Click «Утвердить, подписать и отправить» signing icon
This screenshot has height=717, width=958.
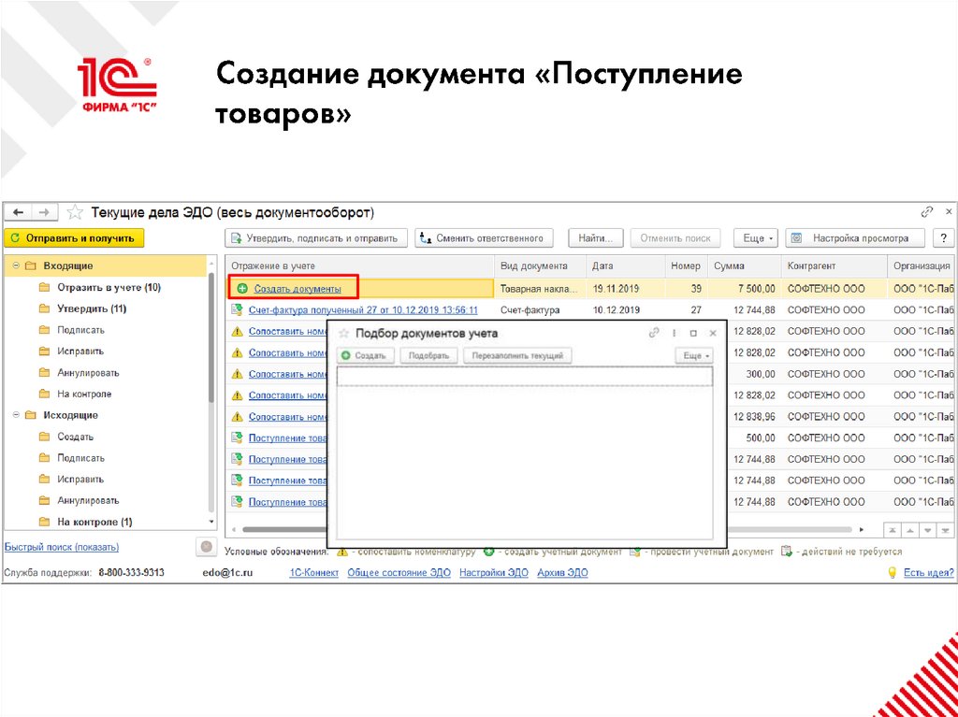tap(237, 237)
